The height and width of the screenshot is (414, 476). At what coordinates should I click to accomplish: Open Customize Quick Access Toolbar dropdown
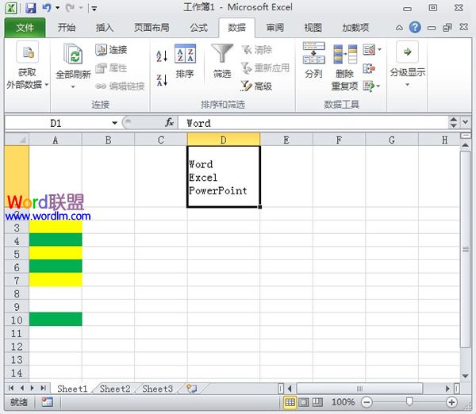tap(94, 9)
